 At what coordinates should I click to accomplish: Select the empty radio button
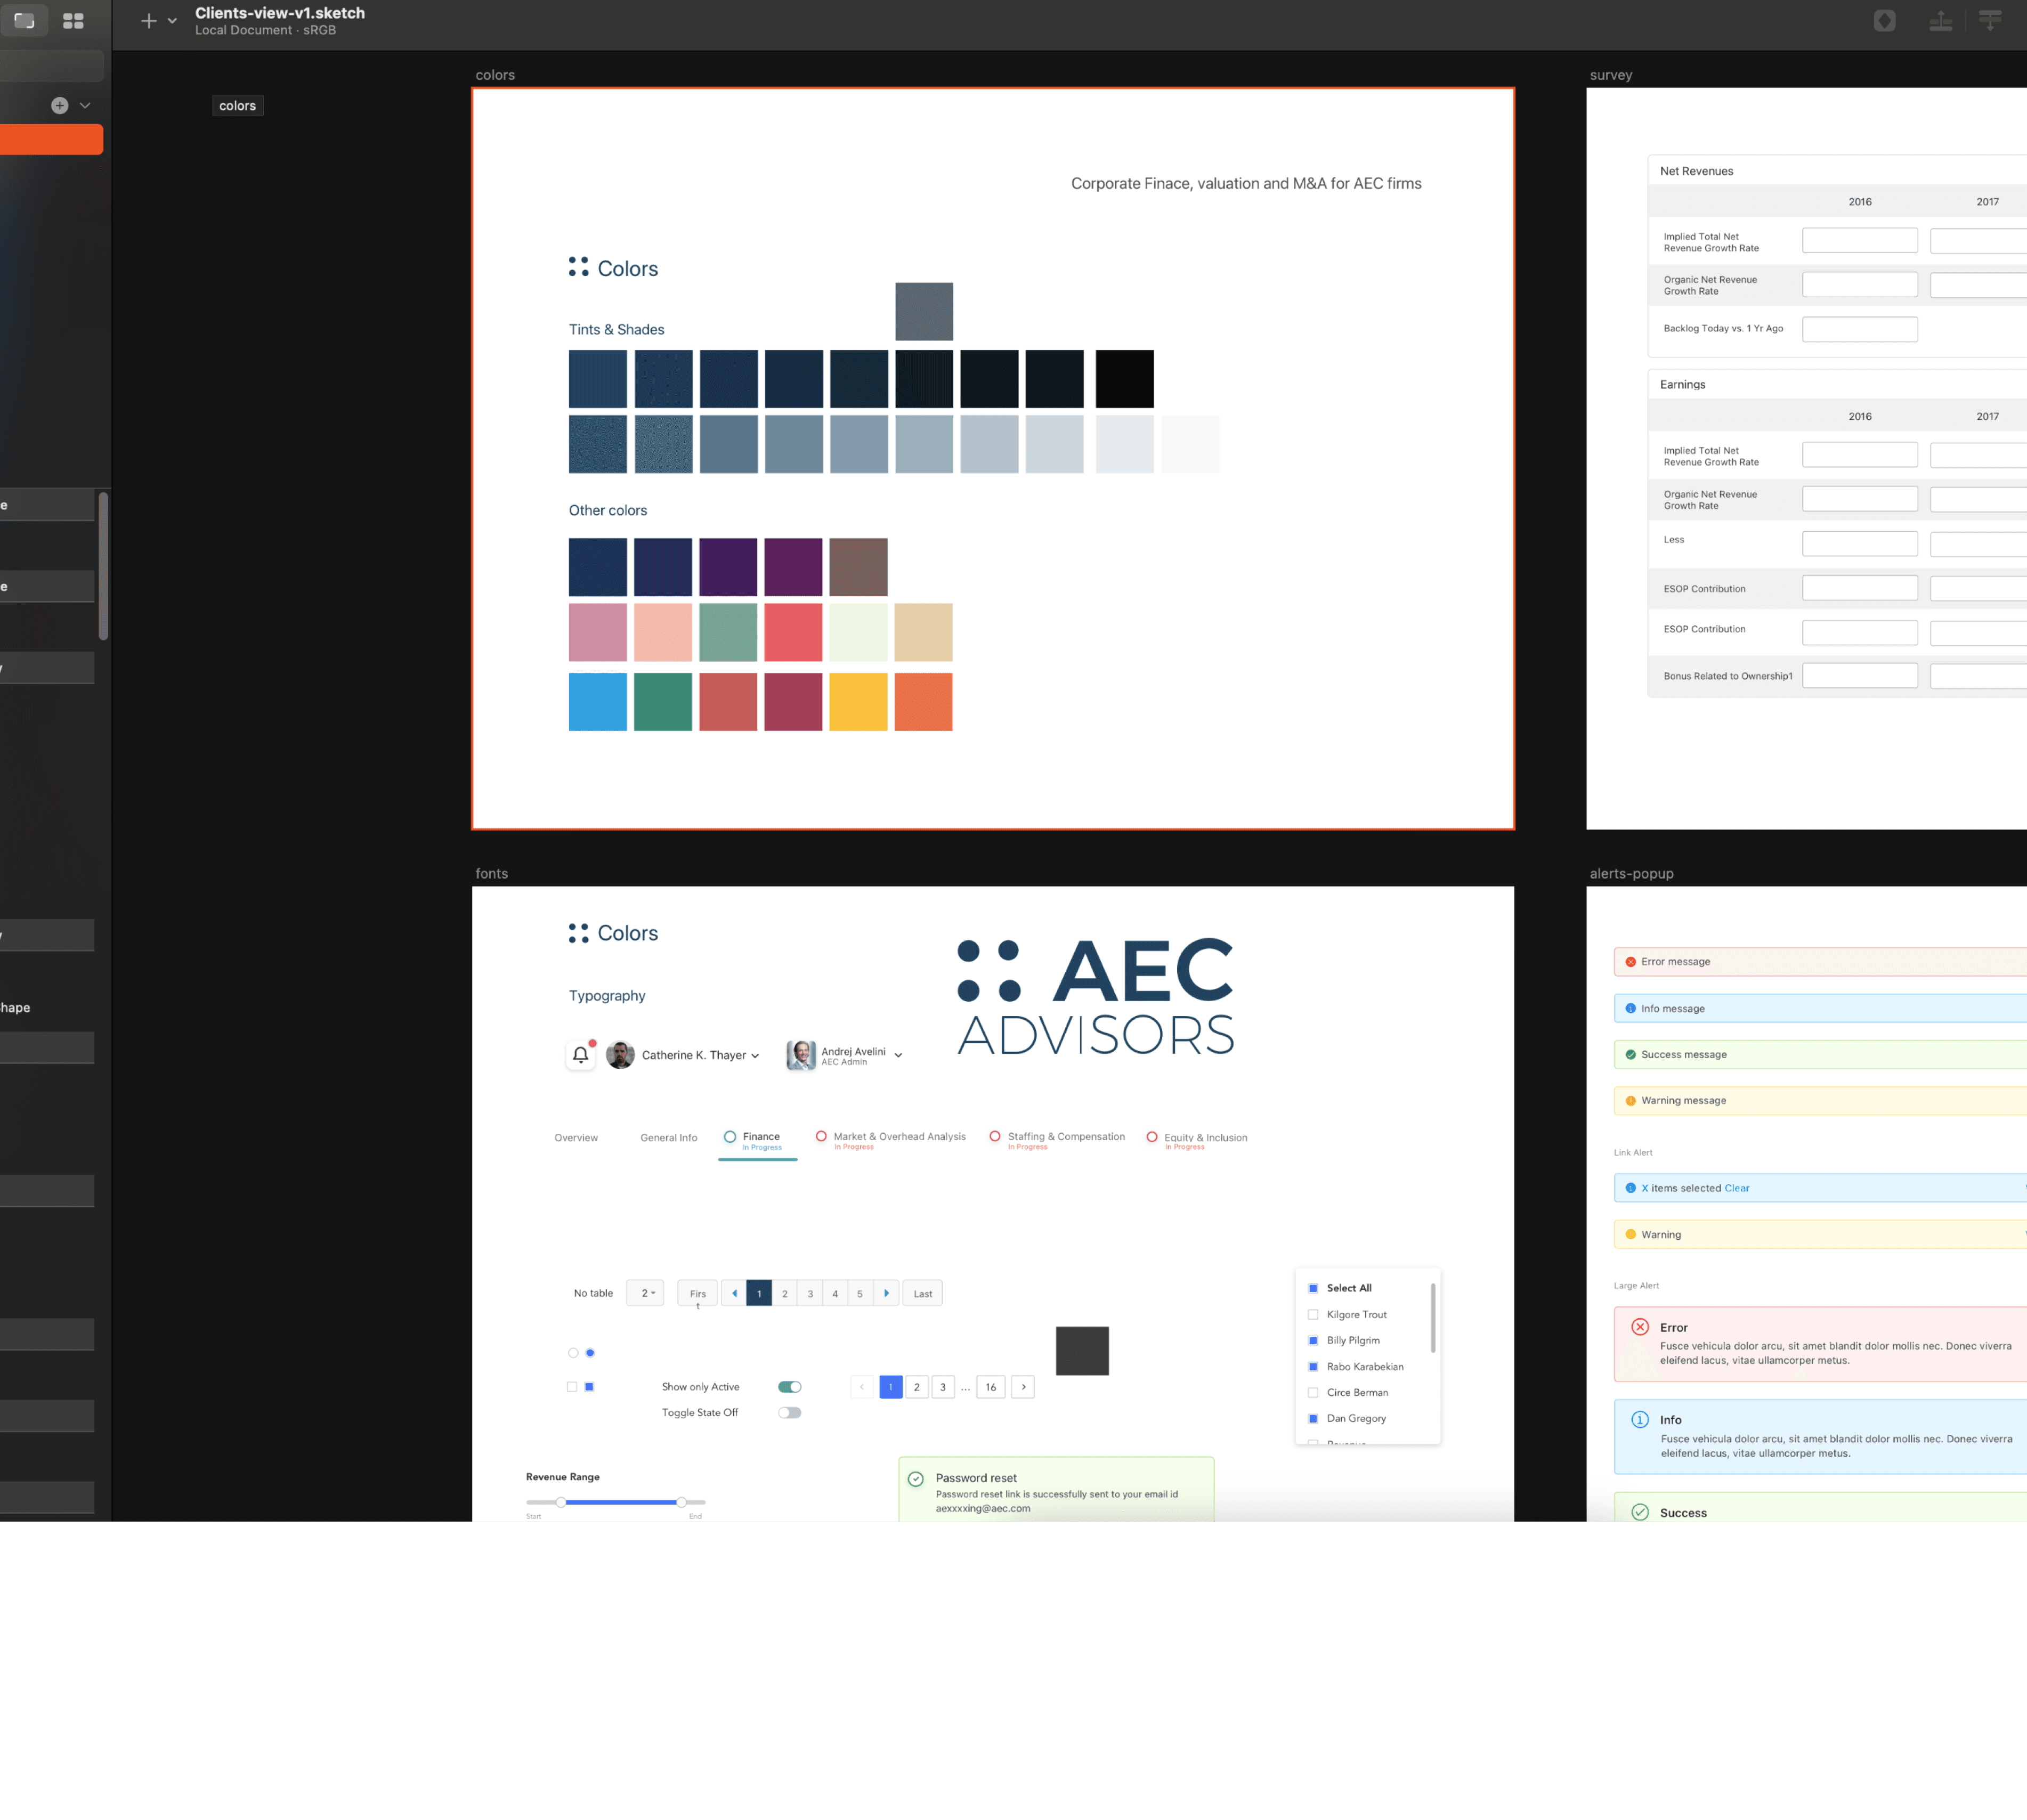tap(573, 1353)
